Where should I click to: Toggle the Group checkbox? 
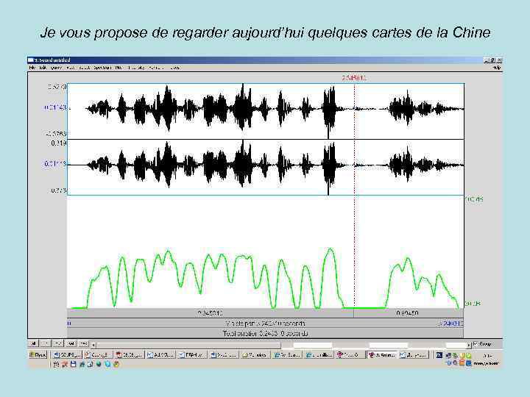pyautogui.click(x=476, y=343)
